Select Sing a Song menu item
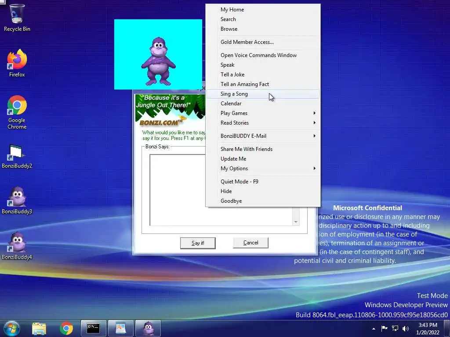 tap(263, 94)
